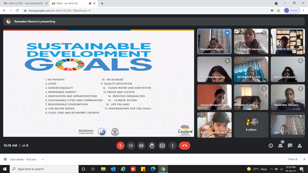Open Cortana from the taskbar
Viewport: 308px width, 173px height.
coord(83,169)
